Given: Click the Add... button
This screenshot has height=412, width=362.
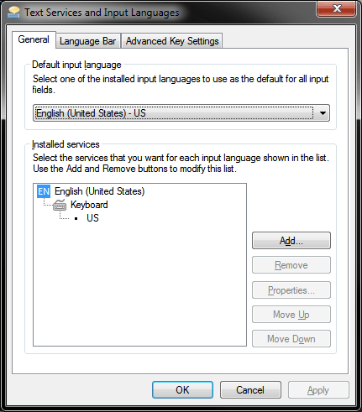Looking at the screenshot, I should (x=291, y=241).
